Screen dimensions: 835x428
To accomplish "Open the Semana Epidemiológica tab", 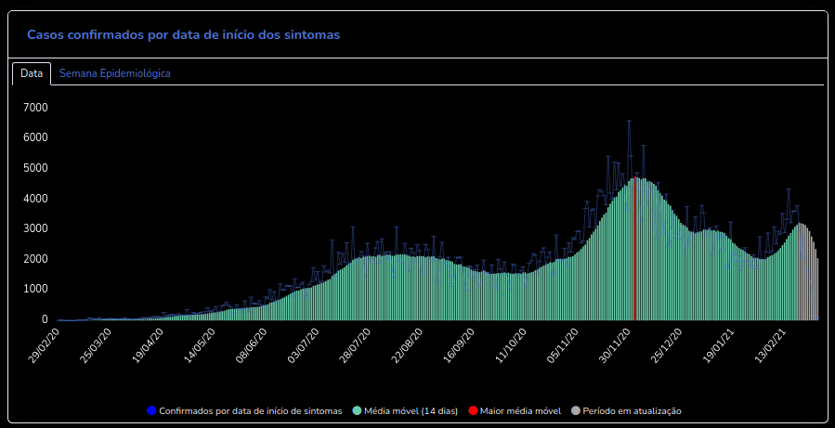I will [x=114, y=72].
